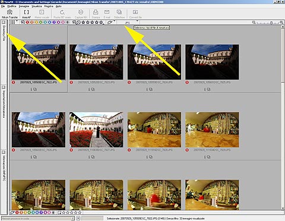This screenshot has height=221, width=285.
Task: Toggle the Directory File side panel
Action: 4,31
